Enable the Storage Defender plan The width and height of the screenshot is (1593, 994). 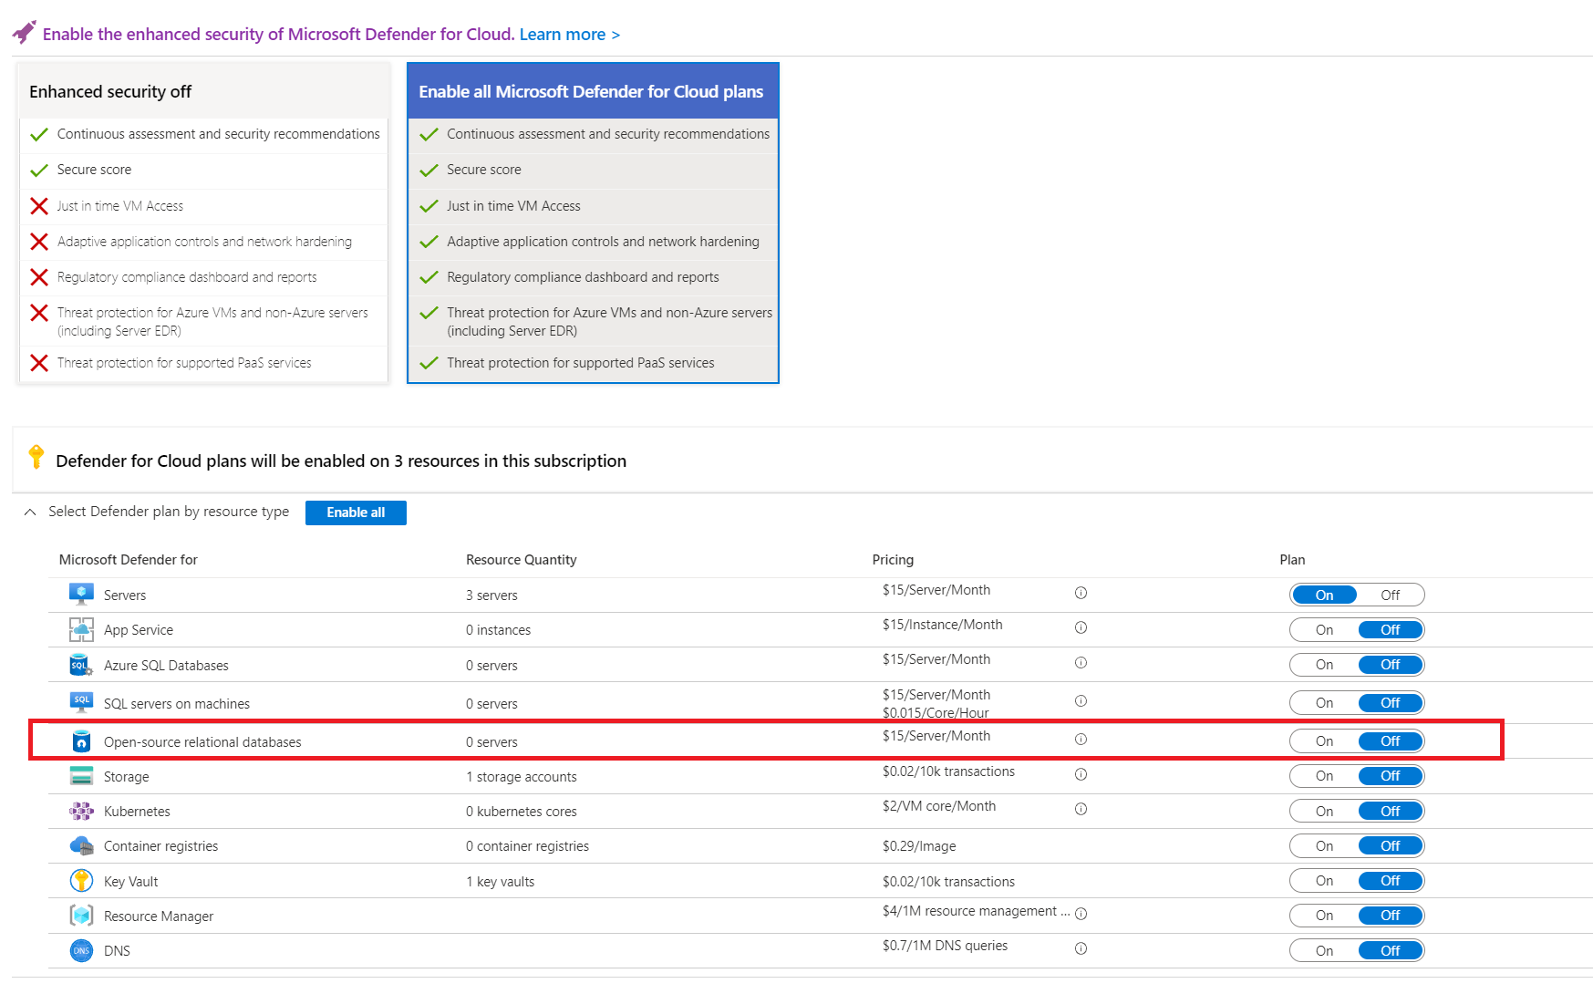pos(1323,775)
